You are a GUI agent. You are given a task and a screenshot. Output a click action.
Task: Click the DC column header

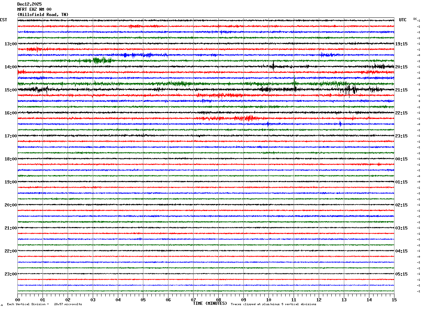pyautogui.click(x=415, y=19)
